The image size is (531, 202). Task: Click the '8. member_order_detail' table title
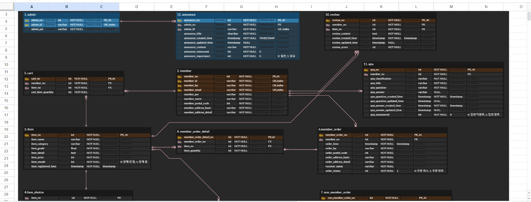193,132
